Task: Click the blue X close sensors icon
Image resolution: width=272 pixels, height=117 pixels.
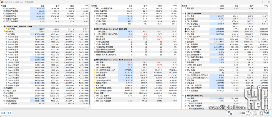Action: [x=268, y=113]
